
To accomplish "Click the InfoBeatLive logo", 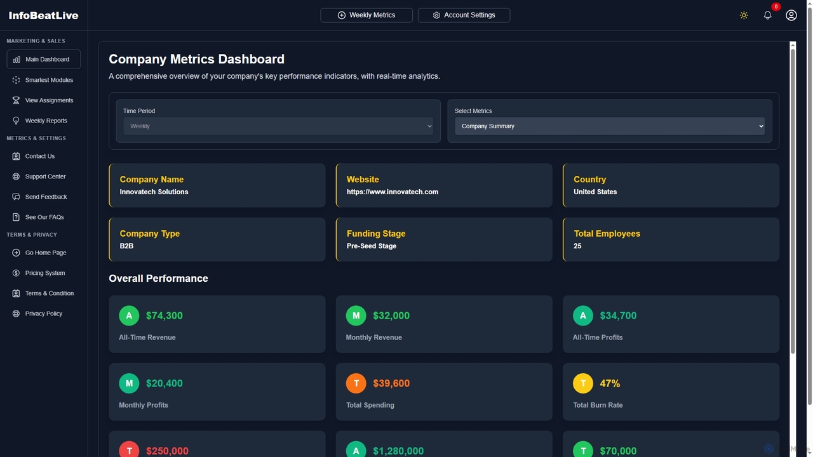I will (44, 15).
